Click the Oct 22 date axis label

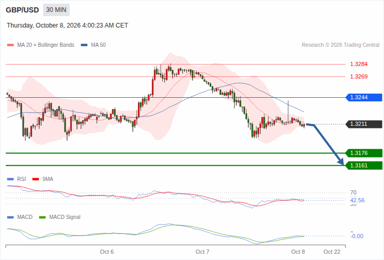tap(332, 252)
